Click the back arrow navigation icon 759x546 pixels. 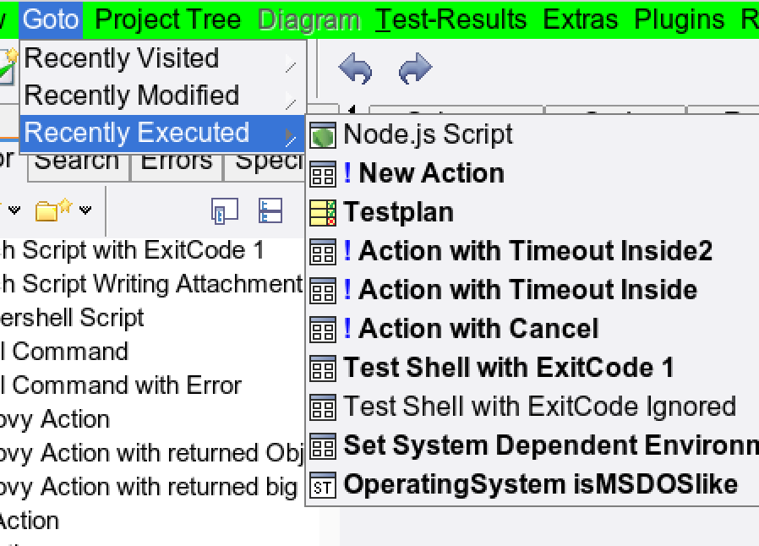(x=356, y=68)
